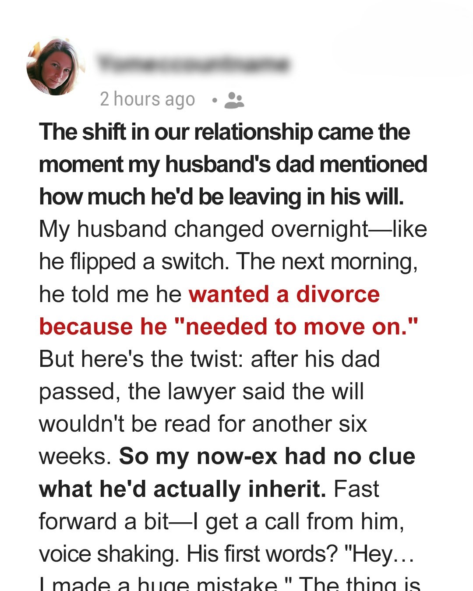Click the poster's round profile photo
This screenshot has height=591, width=473.
click(56, 67)
